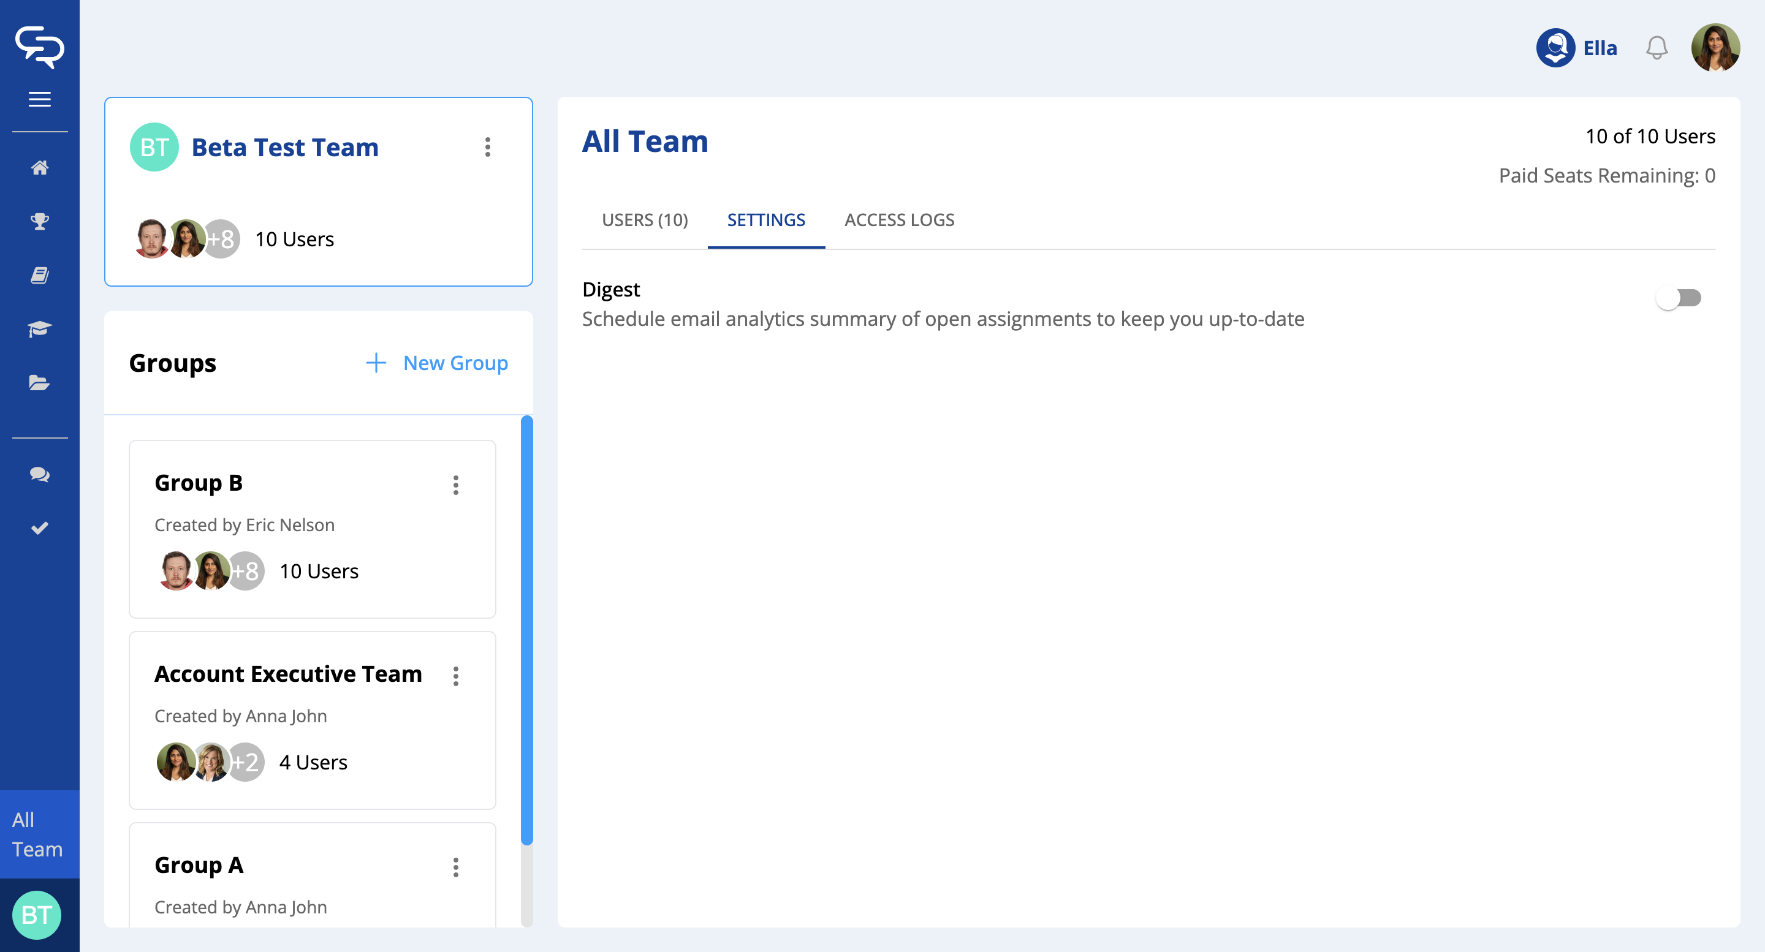
Task: Open the checkmark tasks icon
Action: tap(40, 527)
